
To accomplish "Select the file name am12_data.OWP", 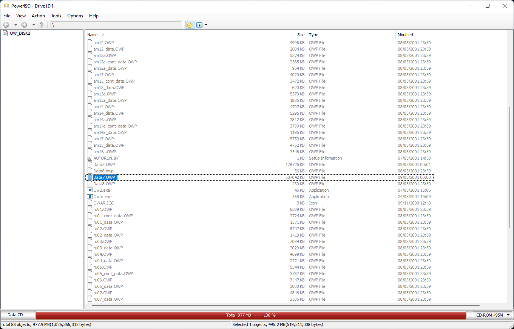I will [x=109, y=49].
